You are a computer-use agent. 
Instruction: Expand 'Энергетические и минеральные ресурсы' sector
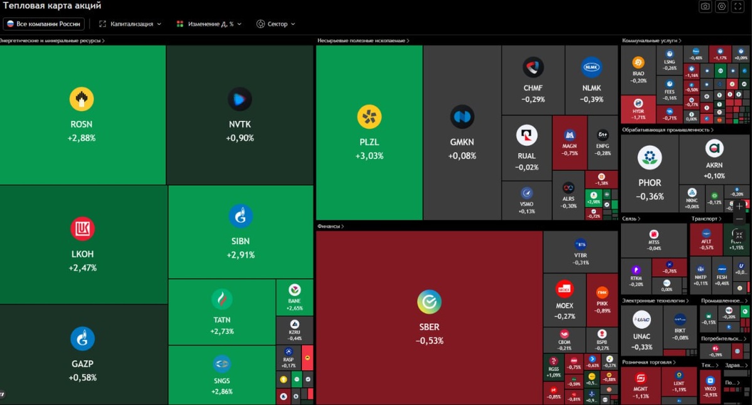pos(52,41)
